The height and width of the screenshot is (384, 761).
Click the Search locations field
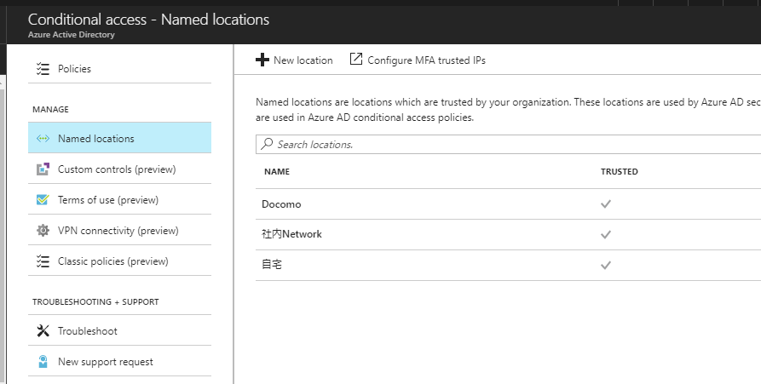[508, 145]
